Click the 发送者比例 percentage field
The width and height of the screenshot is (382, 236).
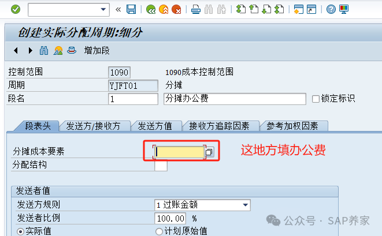(x=170, y=219)
